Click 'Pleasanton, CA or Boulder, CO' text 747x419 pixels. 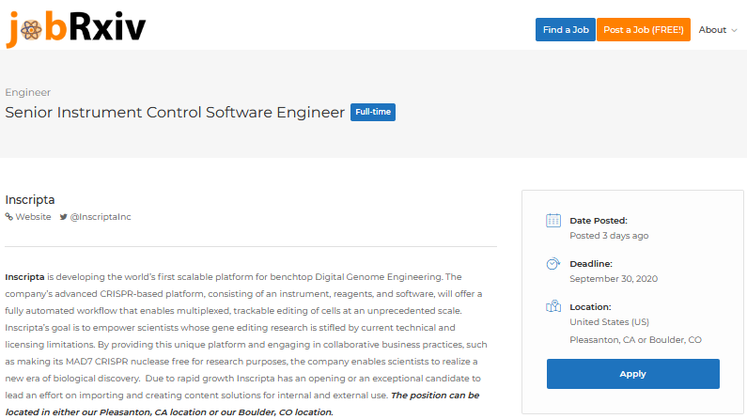pos(635,340)
